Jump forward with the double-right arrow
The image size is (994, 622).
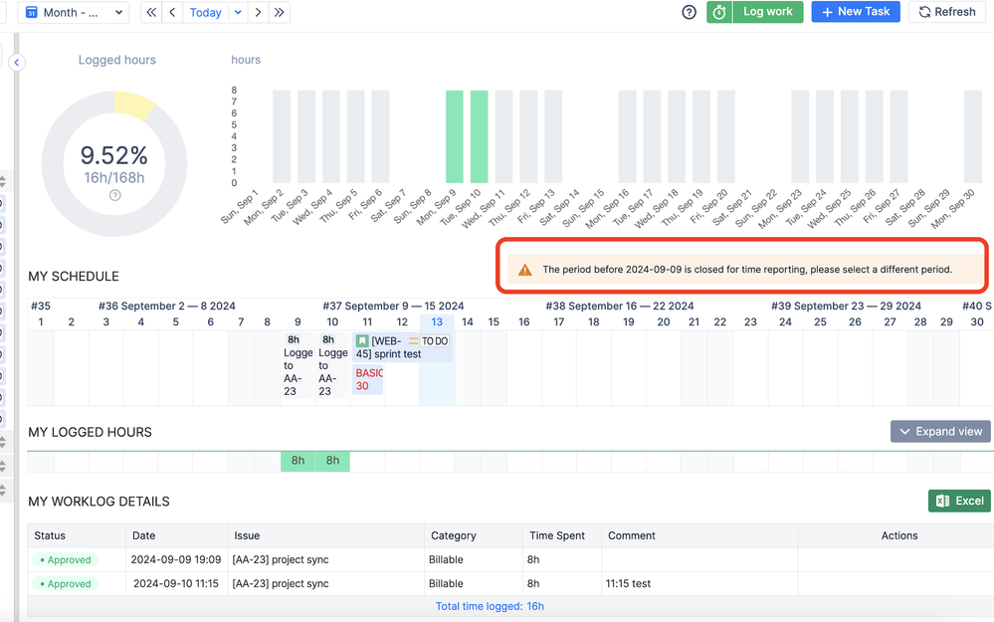[280, 12]
